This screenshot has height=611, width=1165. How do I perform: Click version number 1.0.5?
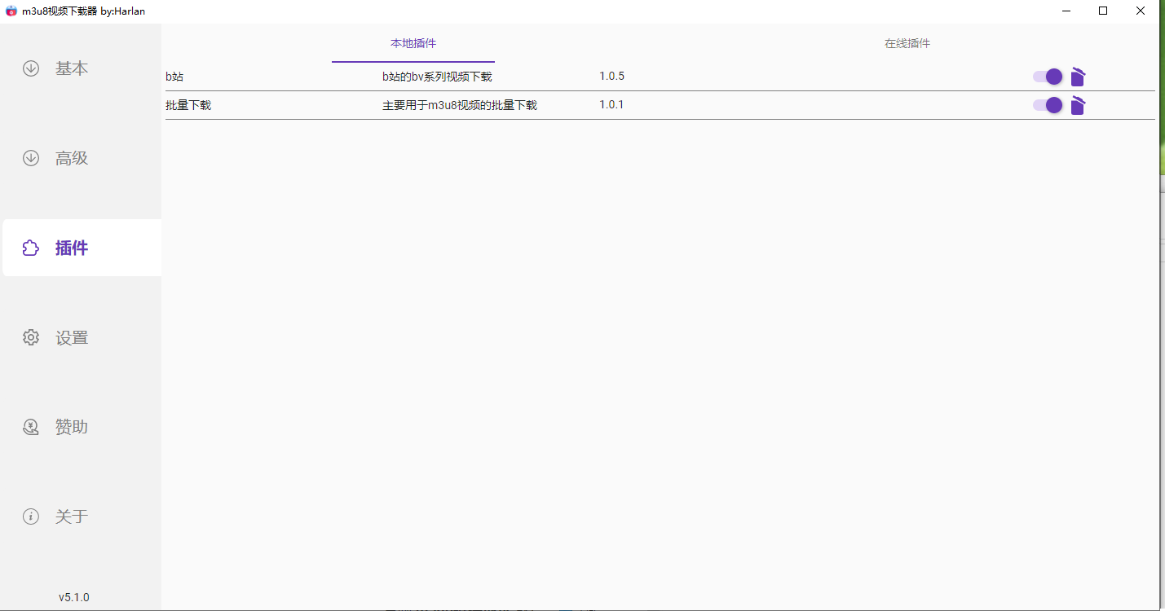point(611,77)
